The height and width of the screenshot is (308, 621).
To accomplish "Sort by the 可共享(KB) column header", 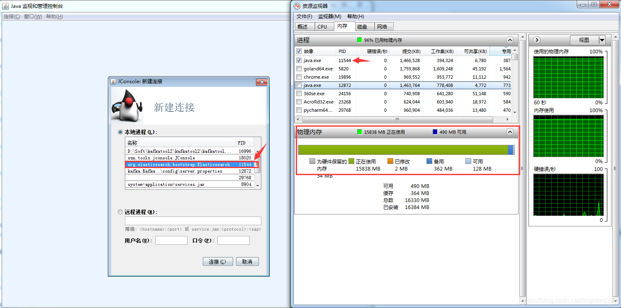I will coord(473,51).
